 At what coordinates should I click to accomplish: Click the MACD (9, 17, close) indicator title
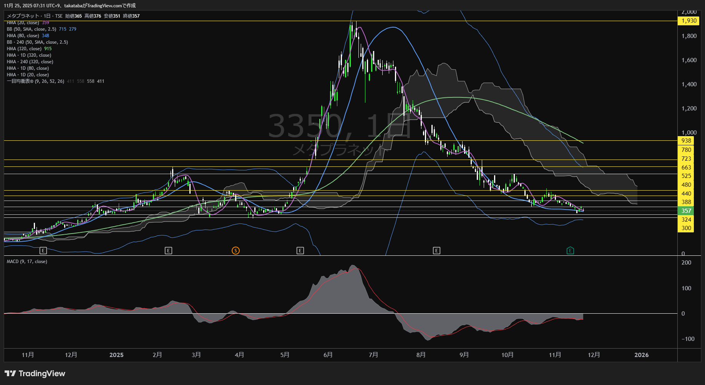27,262
